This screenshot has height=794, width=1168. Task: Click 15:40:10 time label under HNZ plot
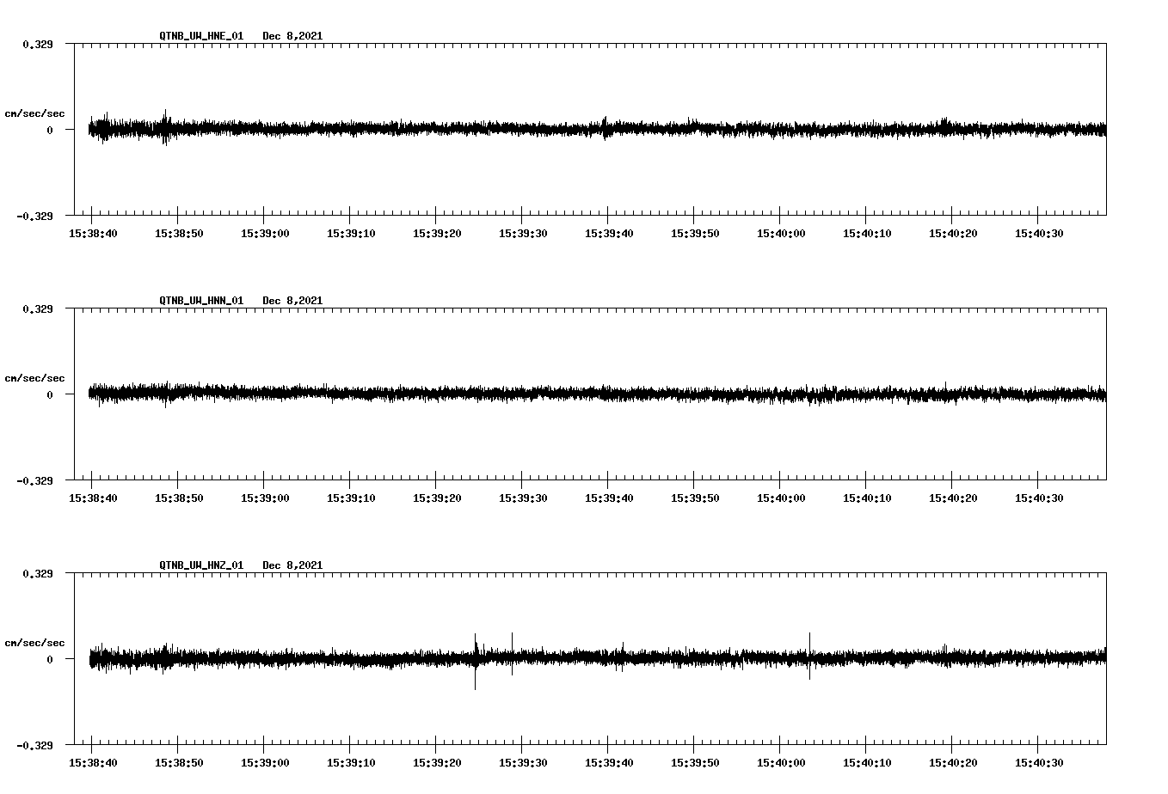(x=867, y=763)
